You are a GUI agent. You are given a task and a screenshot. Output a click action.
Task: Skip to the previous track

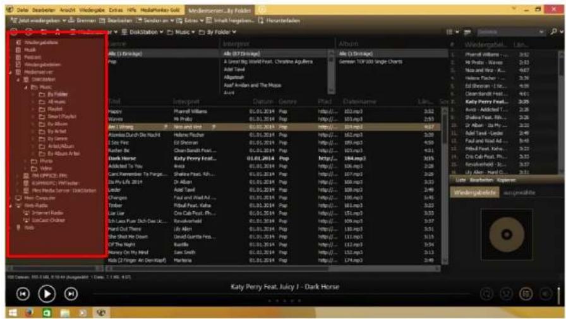click(x=23, y=294)
